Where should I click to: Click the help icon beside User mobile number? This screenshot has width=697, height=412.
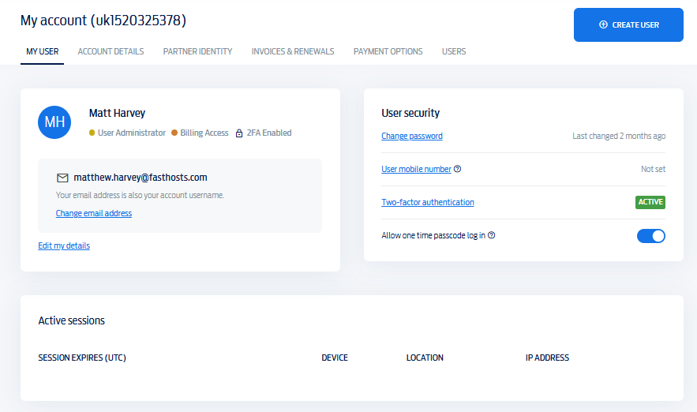pyautogui.click(x=457, y=169)
